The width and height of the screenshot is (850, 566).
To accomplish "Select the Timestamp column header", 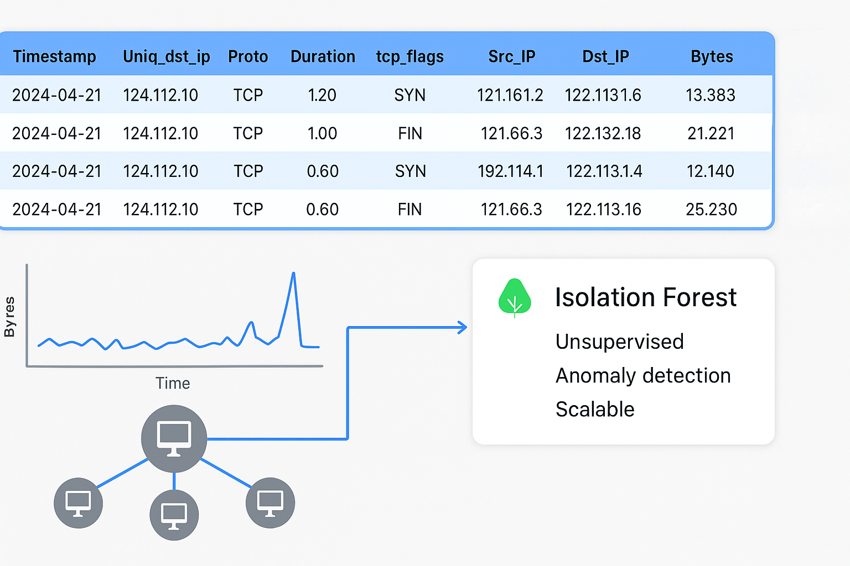I will [55, 56].
